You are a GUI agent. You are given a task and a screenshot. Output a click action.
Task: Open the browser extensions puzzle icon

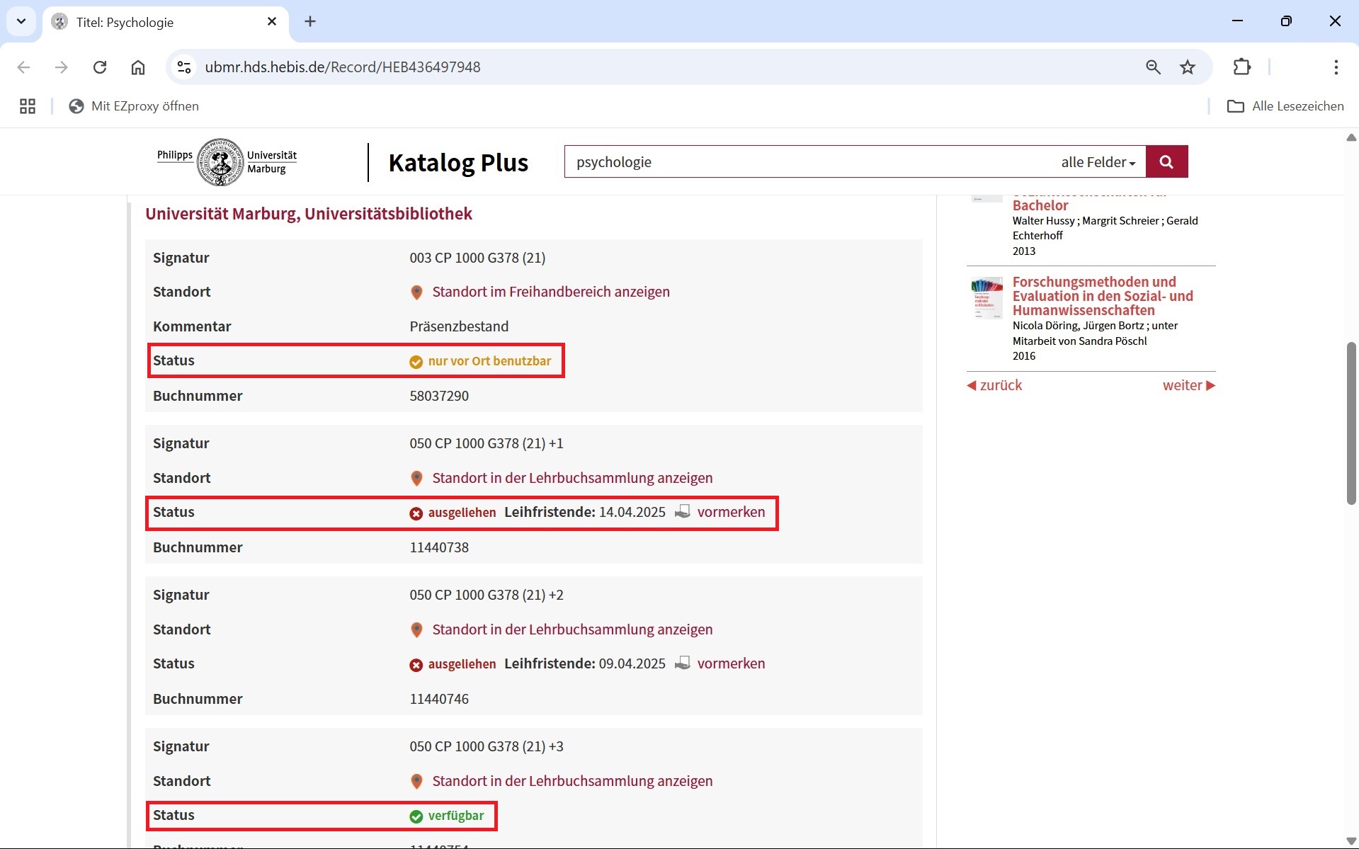1241,67
